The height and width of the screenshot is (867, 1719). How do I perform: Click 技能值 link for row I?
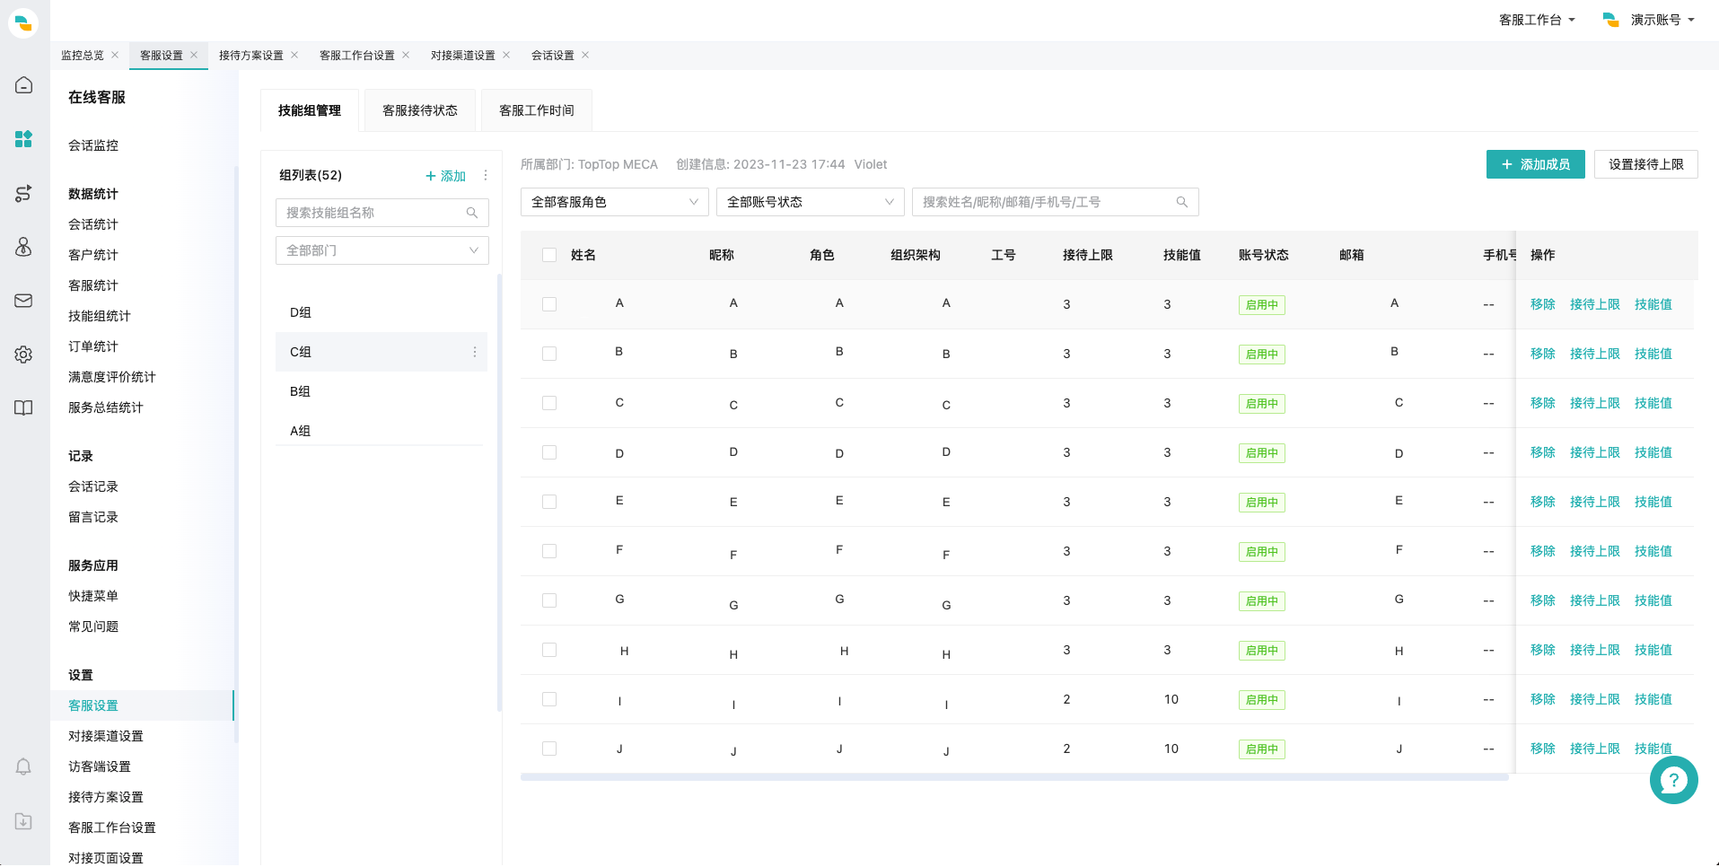(x=1653, y=699)
